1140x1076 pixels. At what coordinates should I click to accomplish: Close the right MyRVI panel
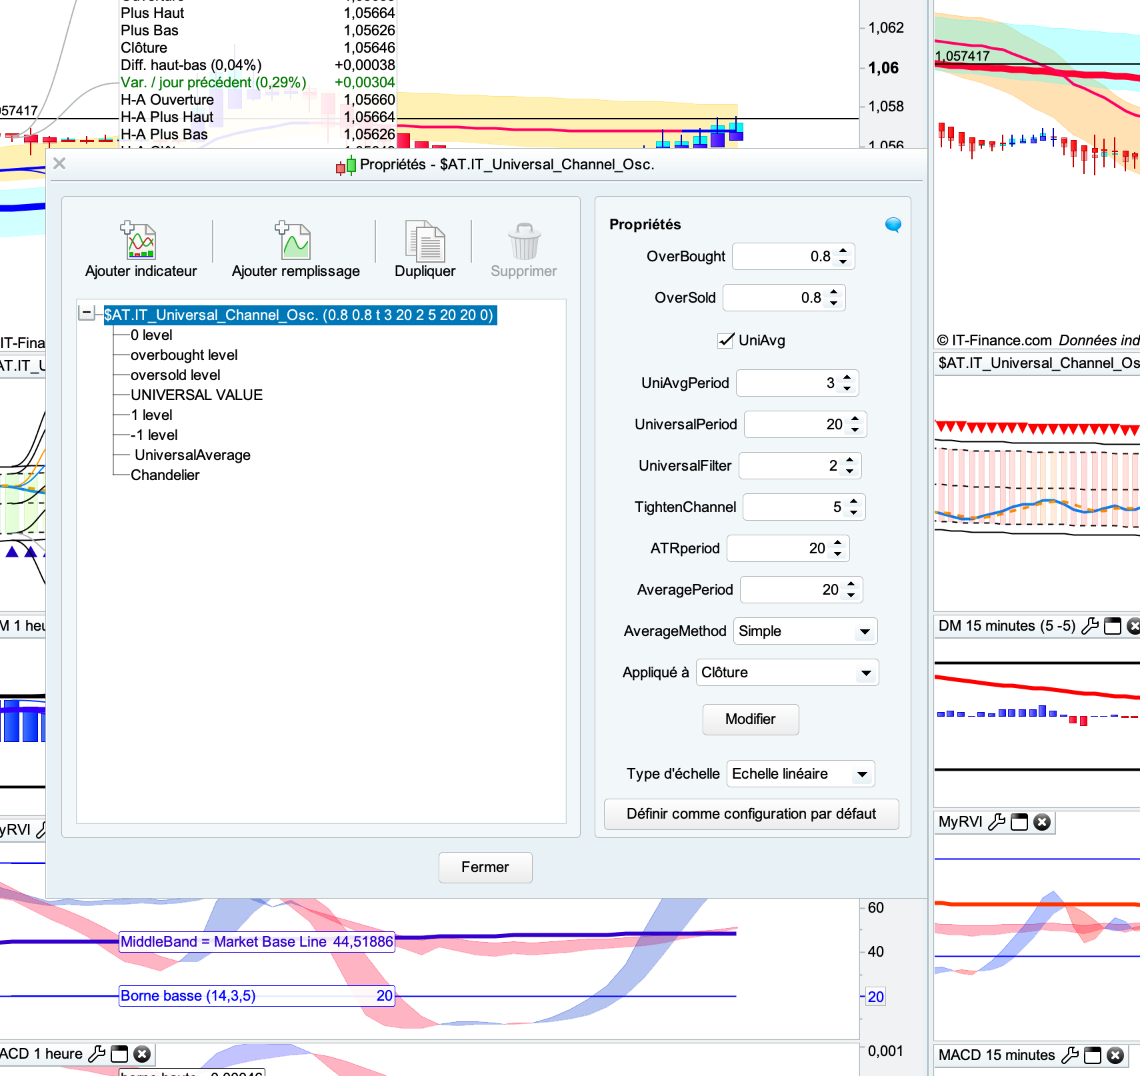click(1042, 822)
